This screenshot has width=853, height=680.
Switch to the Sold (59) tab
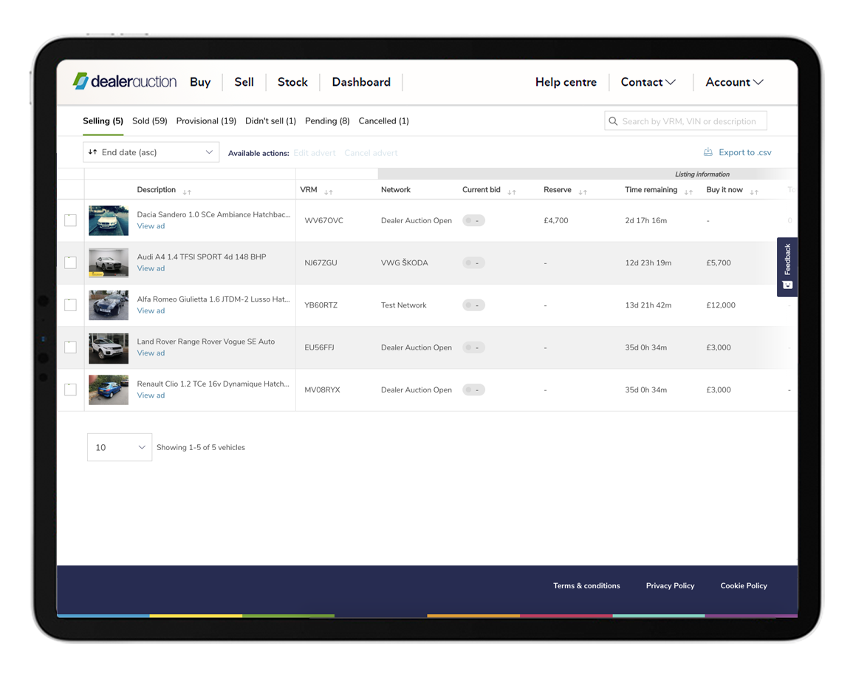coord(150,121)
